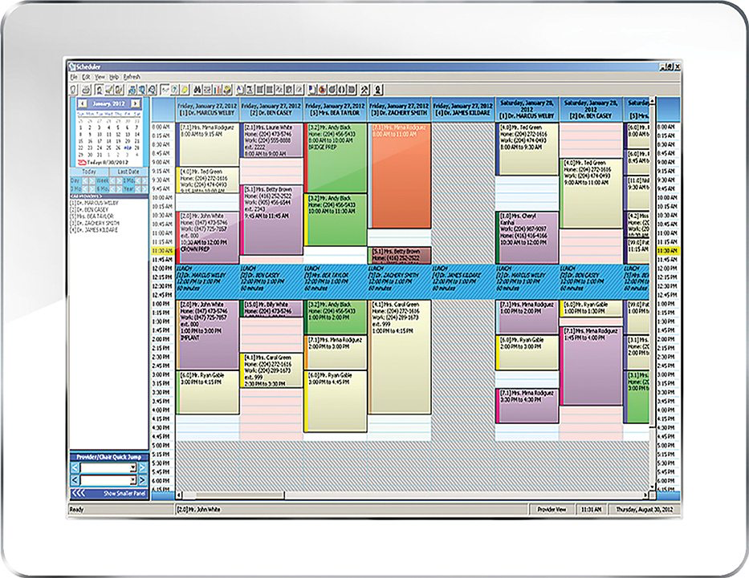Step forward one Week with its right arrow
Viewport: 749px width, 578px height.
[119, 180]
